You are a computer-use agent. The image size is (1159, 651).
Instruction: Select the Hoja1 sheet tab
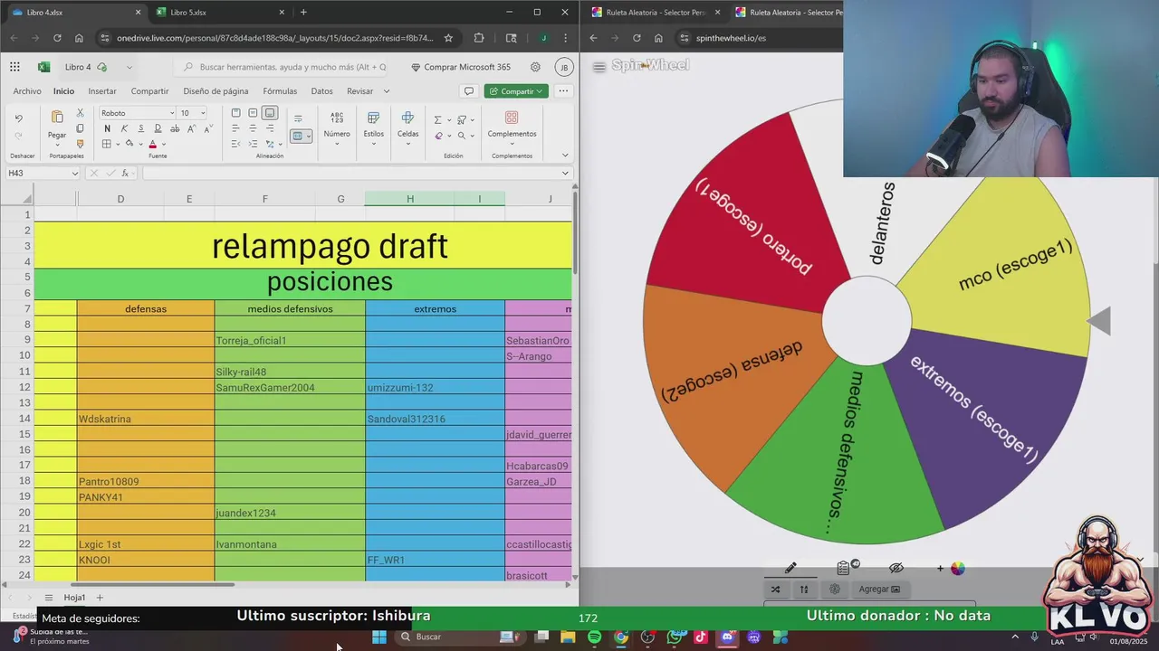tap(74, 598)
